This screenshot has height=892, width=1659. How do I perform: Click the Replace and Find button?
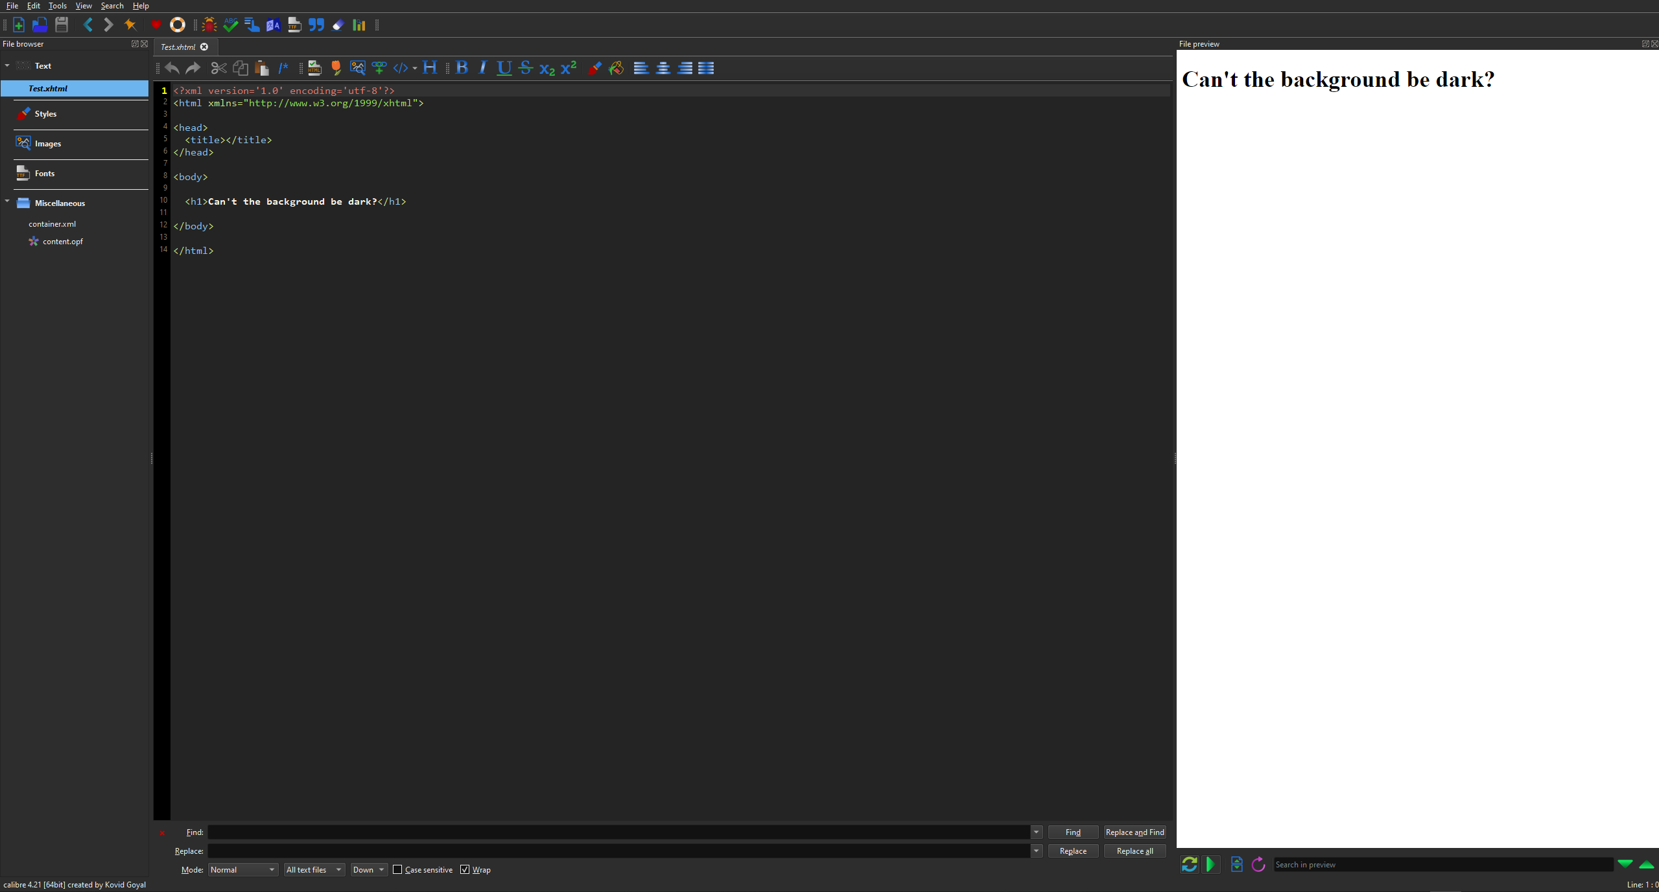click(x=1135, y=832)
